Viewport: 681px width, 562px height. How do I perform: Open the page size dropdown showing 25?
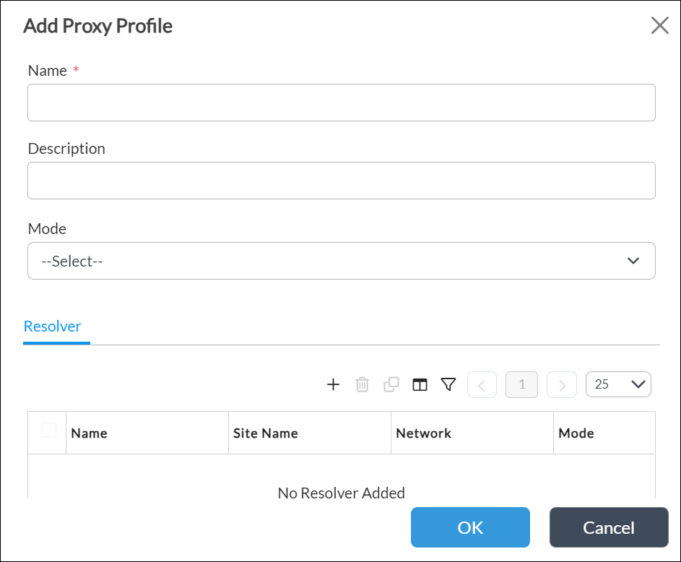point(618,384)
